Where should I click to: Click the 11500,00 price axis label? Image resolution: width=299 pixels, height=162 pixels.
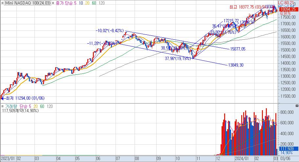288,96
